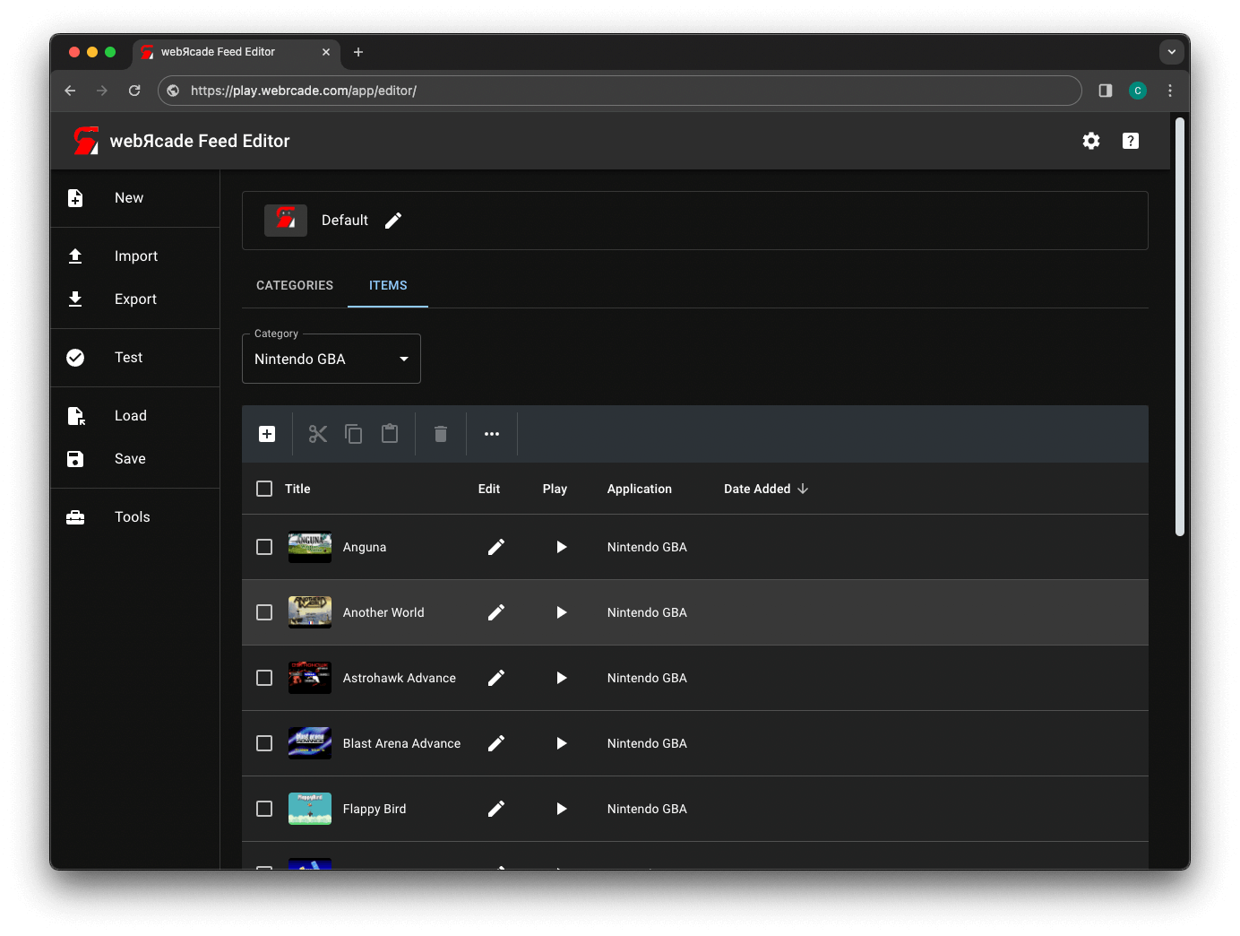
Task: Check the Another World row checkbox
Action: (x=264, y=612)
